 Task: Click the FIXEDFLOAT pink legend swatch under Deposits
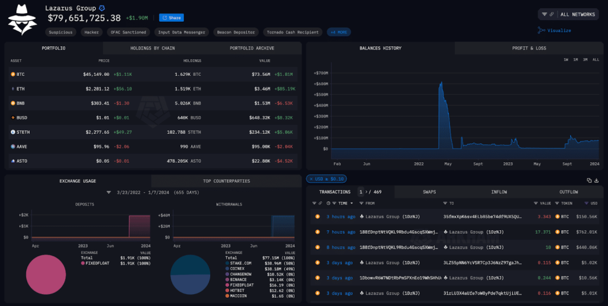83,262
